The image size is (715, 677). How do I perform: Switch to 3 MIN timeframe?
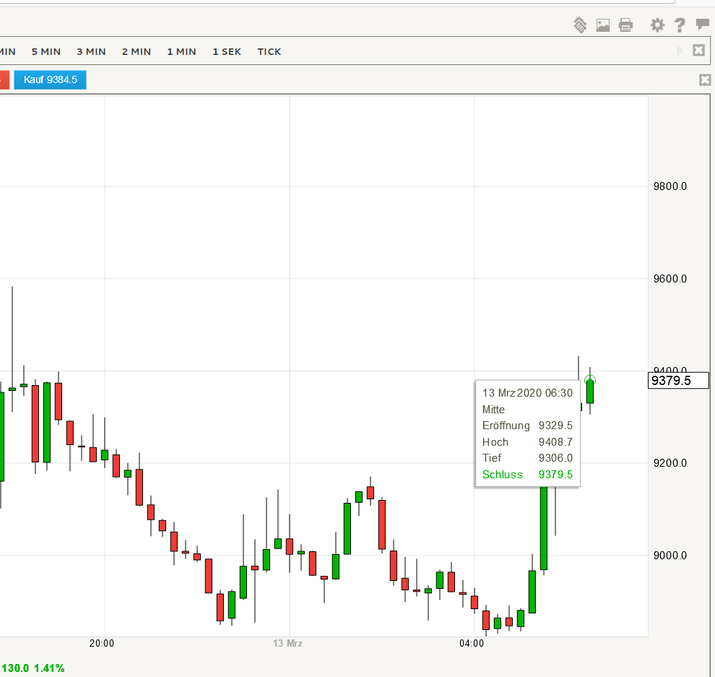click(91, 51)
